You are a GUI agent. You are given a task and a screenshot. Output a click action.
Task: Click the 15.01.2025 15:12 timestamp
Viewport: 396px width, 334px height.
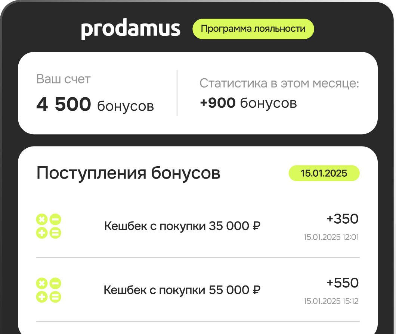(331, 301)
